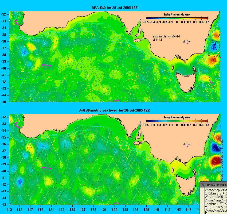Click the dark blue eddy on the bottom altimetric map

(x=216, y=148)
